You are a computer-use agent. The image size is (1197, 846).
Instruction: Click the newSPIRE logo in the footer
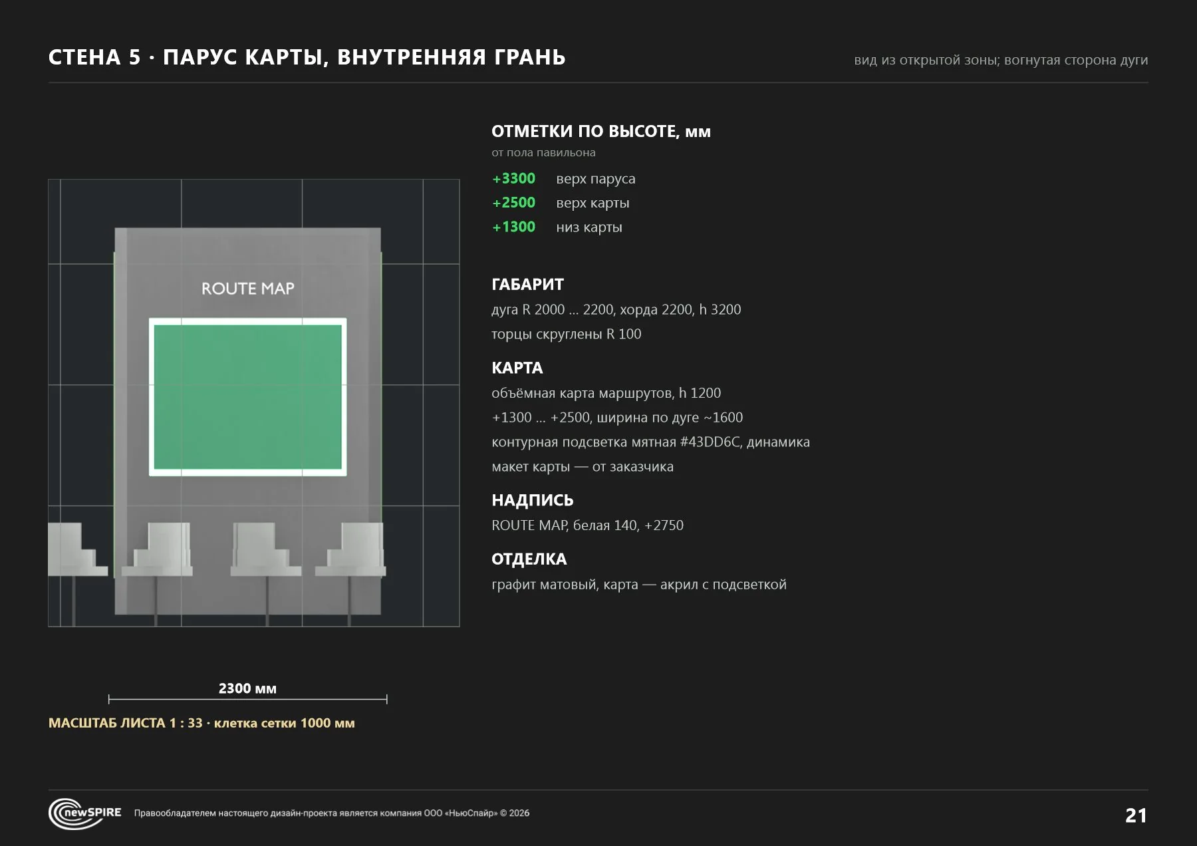85,813
